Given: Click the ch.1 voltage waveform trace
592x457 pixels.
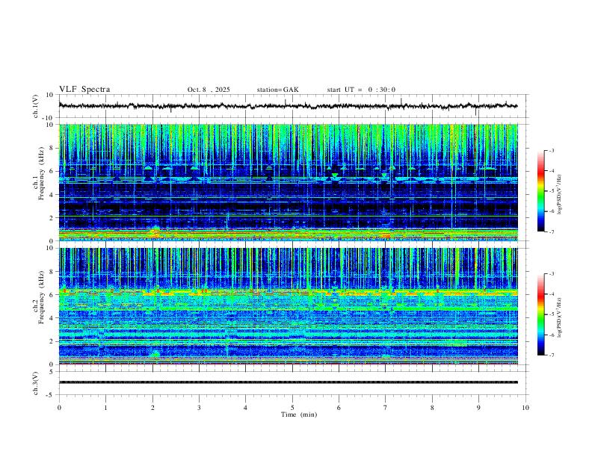Looking at the screenshot, I should 288,106.
